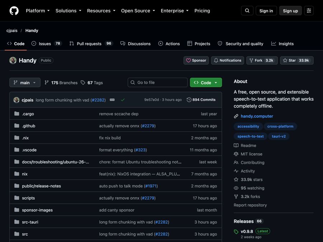
Task: Expand commit message ellipsis icon
Action: click(x=112, y=100)
